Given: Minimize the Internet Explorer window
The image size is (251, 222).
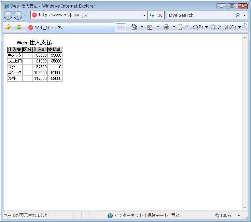Looking at the screenshot, I should click(x=221, y=6).
